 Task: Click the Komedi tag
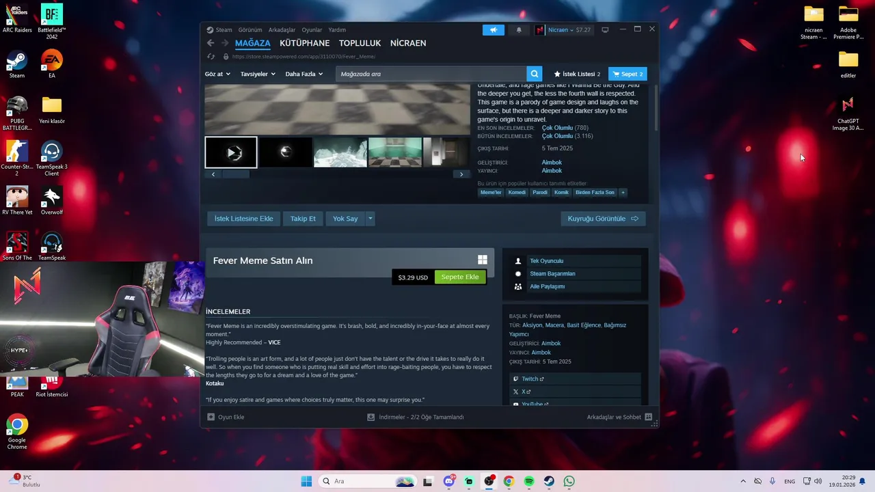pyautogui.click(x=517, y=193)
